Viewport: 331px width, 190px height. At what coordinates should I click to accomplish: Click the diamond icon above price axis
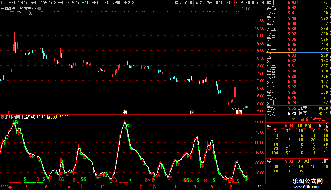[x=243, y=9]
